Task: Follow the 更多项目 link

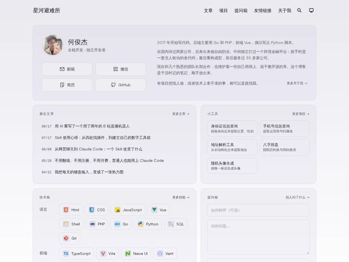Action: tap(301, 114)
